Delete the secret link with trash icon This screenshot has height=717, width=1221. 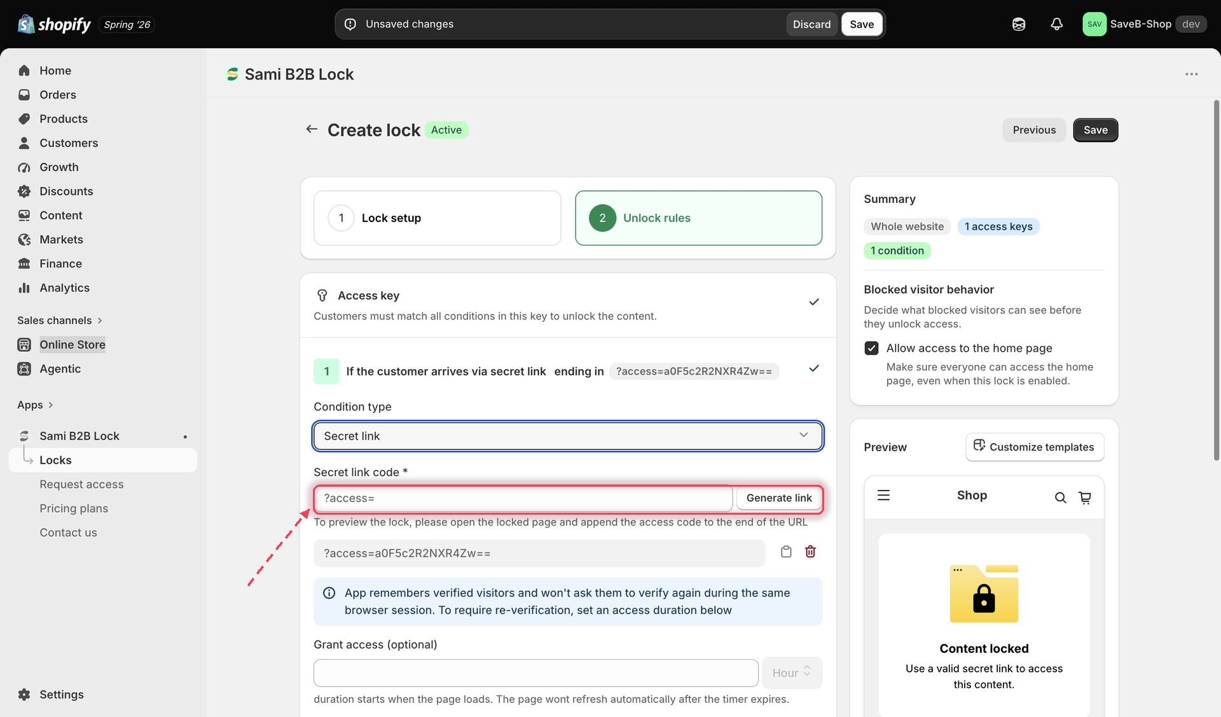810,552
